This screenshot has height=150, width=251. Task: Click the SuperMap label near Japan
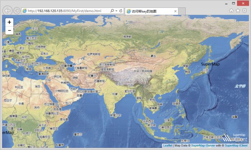(210, 64)
